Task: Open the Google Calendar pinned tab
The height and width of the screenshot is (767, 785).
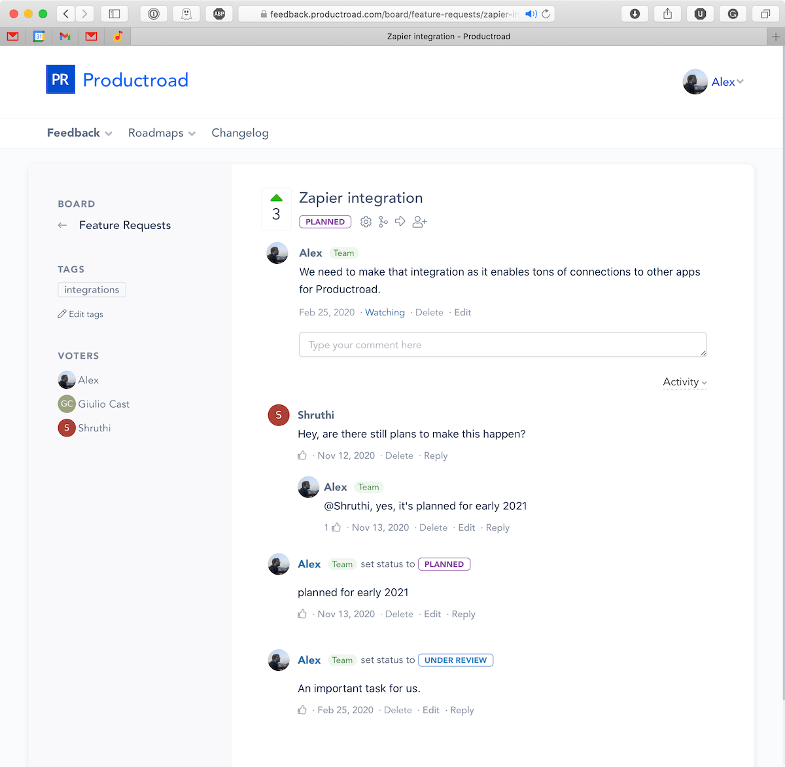Action: pos(39,37)
